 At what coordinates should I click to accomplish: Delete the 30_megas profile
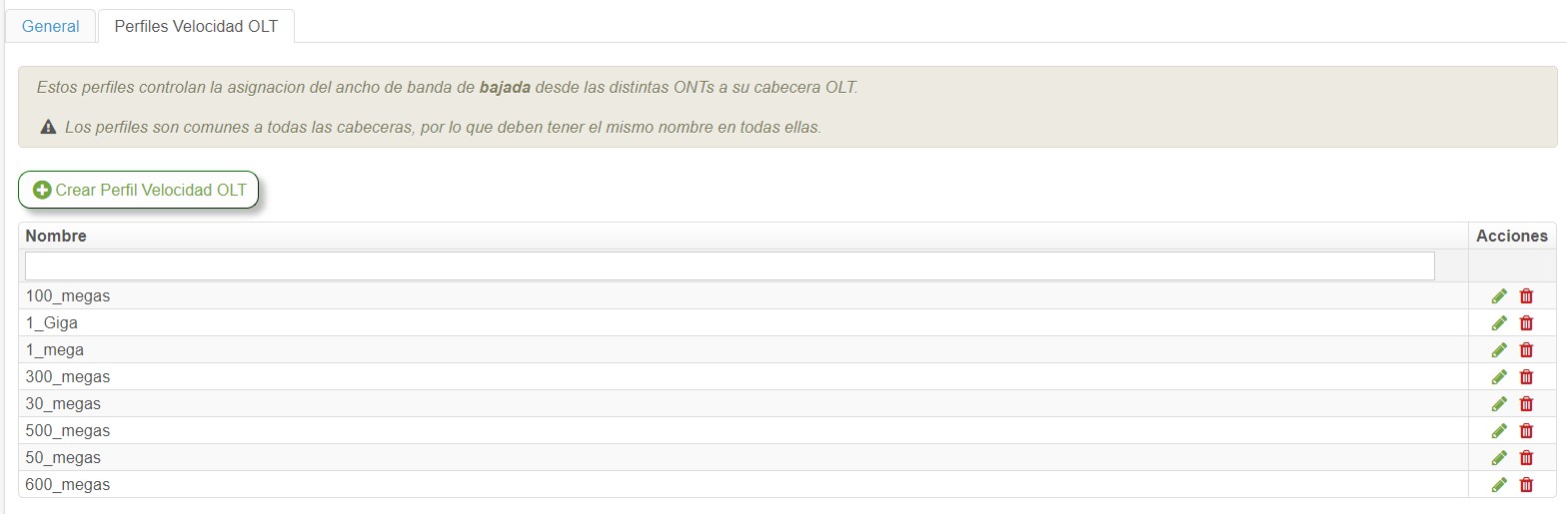tap(1526, 404)
